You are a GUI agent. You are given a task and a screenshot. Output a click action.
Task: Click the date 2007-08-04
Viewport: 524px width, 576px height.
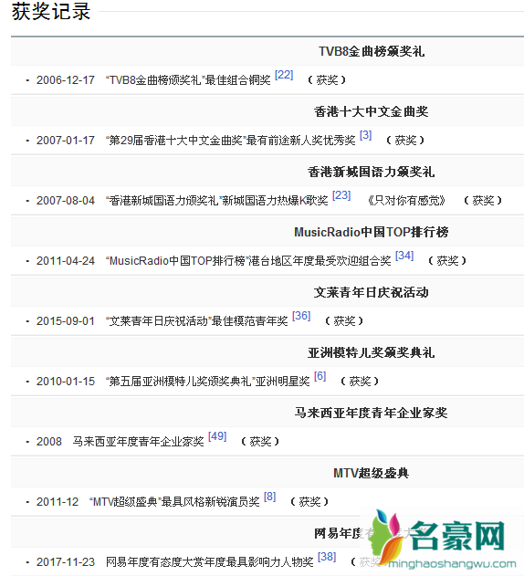pyautogui.click(x=66, y=201)
